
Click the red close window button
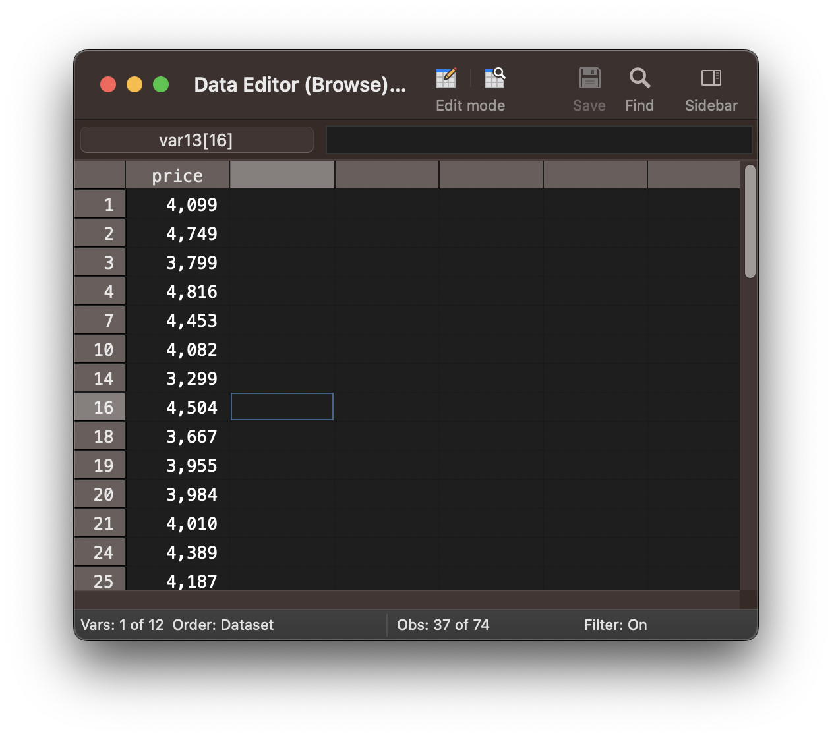point(108,85)
